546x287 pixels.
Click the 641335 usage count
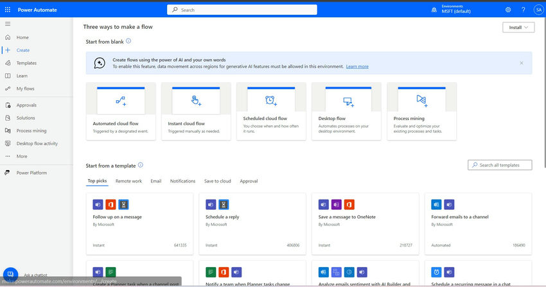pos(180,245)
